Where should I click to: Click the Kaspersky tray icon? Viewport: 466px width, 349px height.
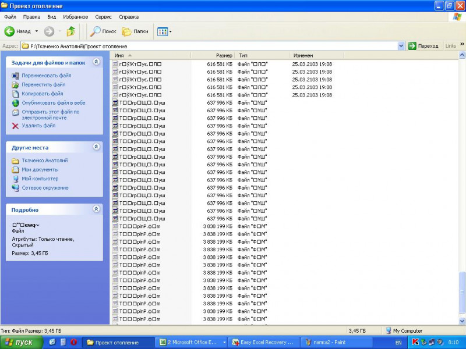(x=415, y=342)
